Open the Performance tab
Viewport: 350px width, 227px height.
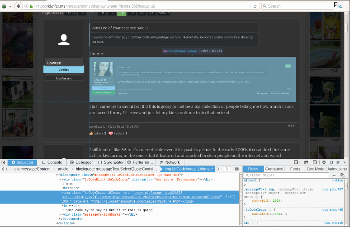140,162
